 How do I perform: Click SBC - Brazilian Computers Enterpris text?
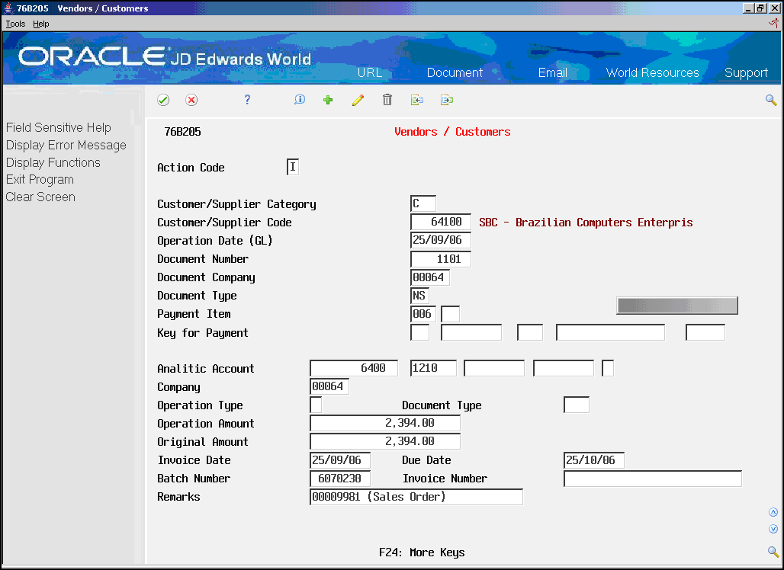coord(586,223)
